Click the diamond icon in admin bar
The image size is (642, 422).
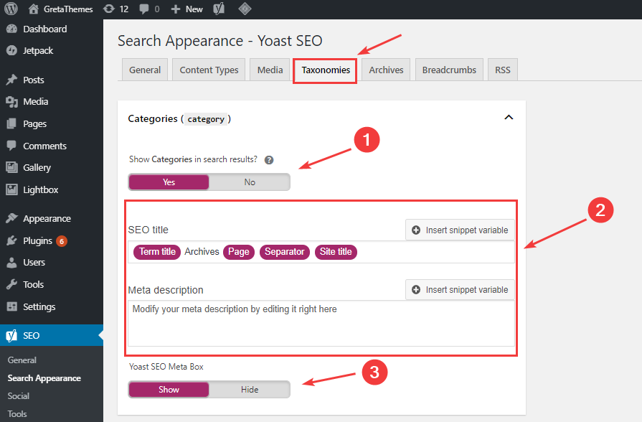[245, 9]
